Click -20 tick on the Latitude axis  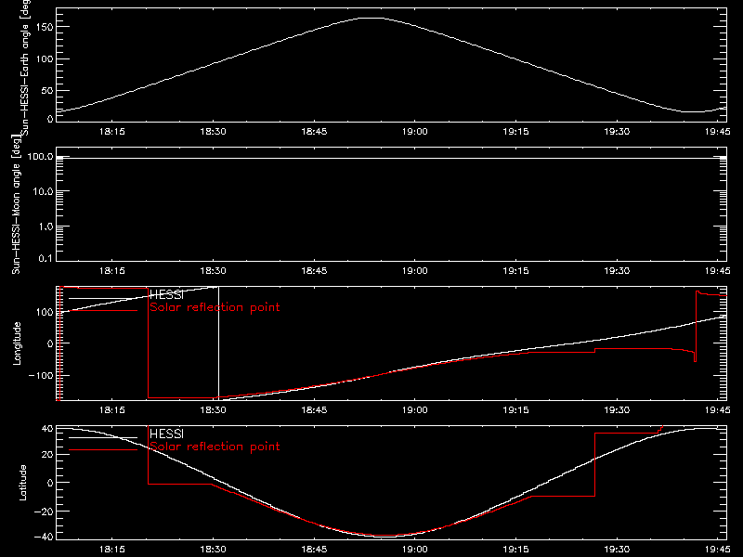coord(44,512)
